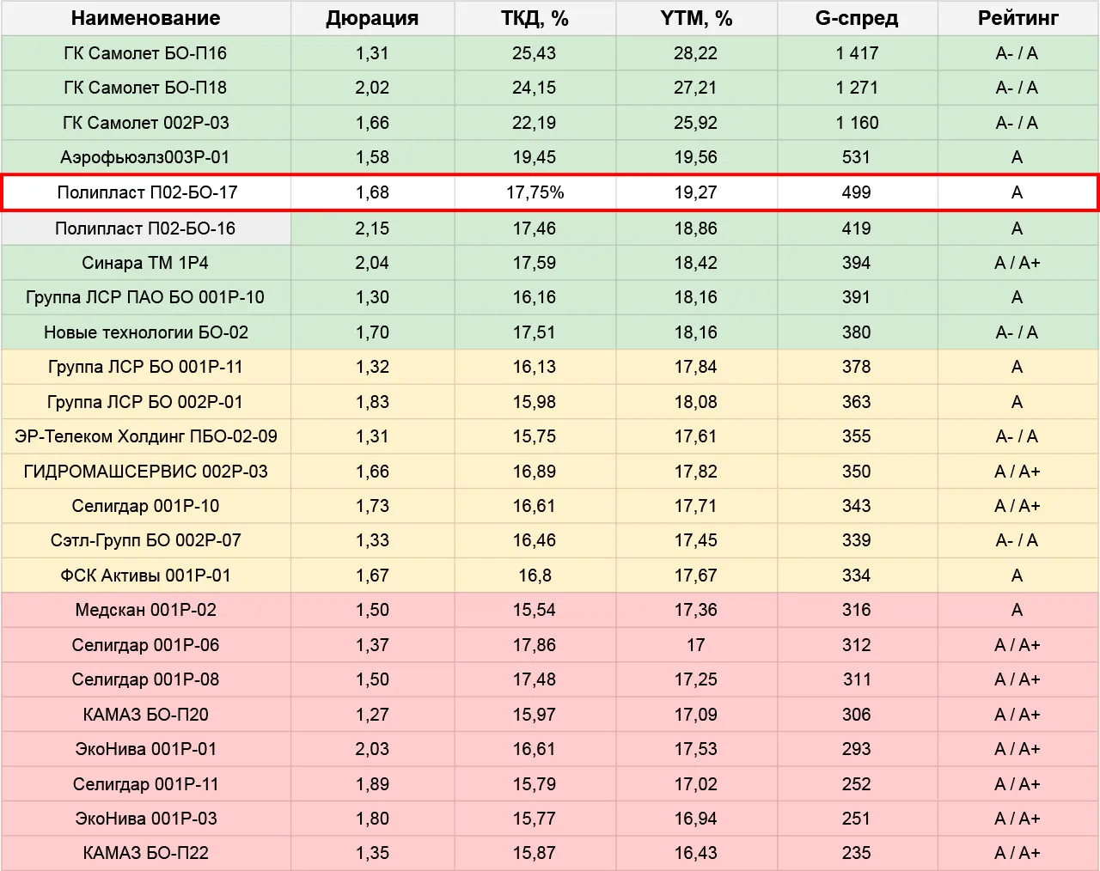Image resolution: width=1100 pixels, height=871 pixels.
Task: Select G-спред value "316" for Медскан 001Р-02
Action: (x=857, y=610)
